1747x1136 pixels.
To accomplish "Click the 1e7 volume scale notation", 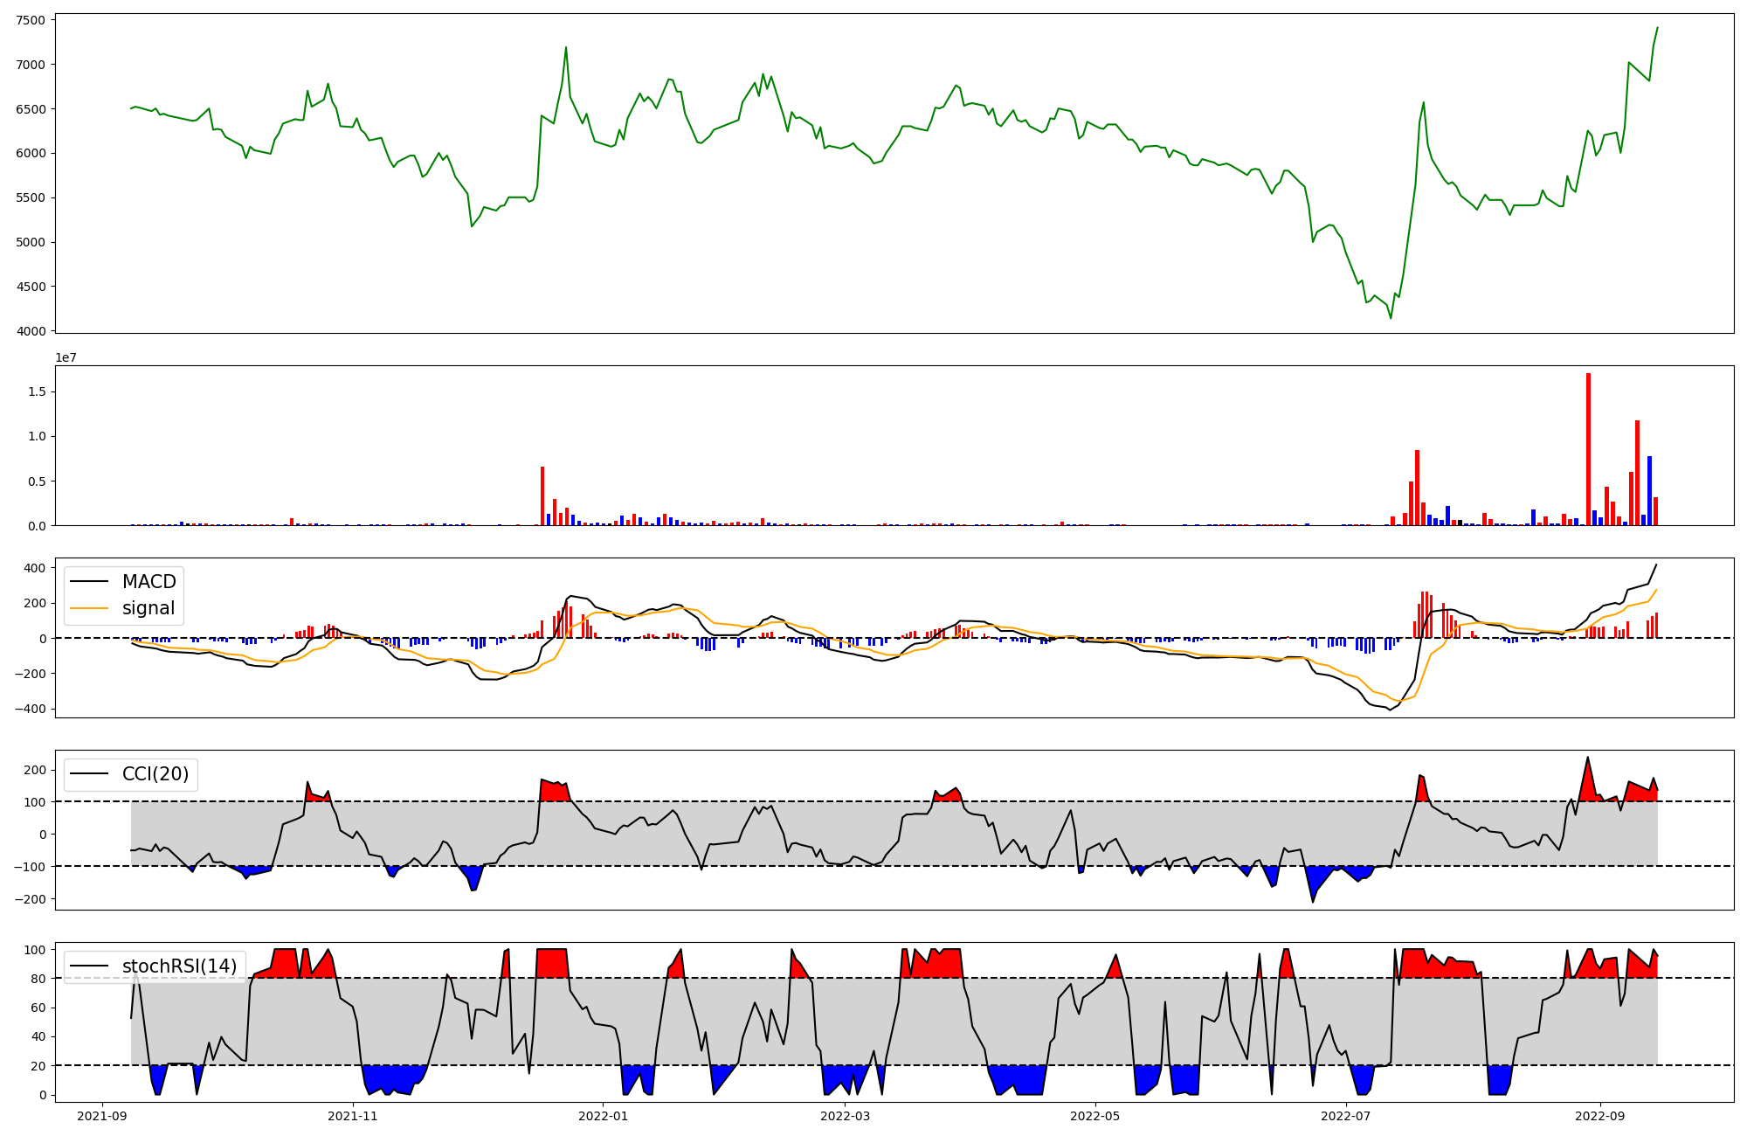I will tap(66, 358).
